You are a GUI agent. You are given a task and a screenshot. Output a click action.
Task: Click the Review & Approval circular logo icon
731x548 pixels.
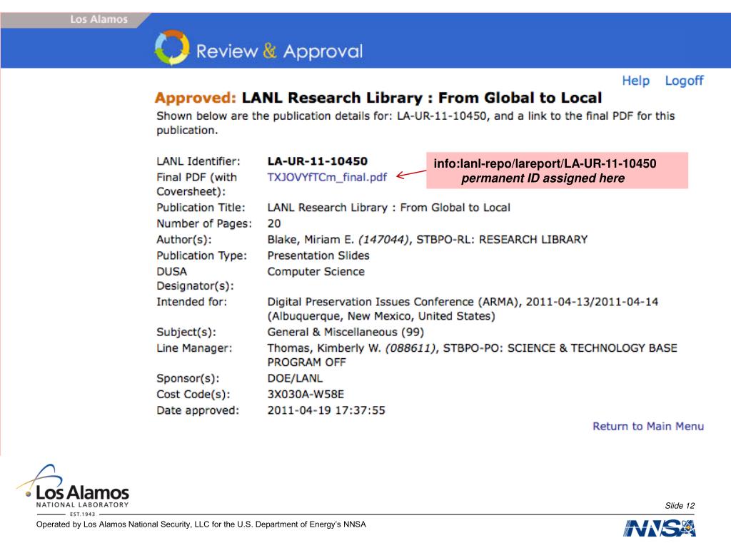(172, 48)
